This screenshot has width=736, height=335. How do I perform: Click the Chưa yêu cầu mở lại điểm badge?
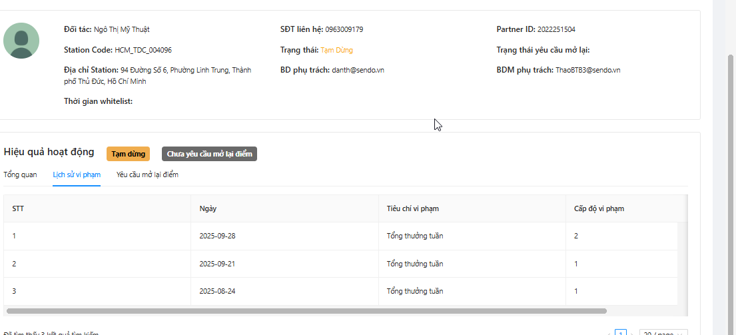[209, 154]
